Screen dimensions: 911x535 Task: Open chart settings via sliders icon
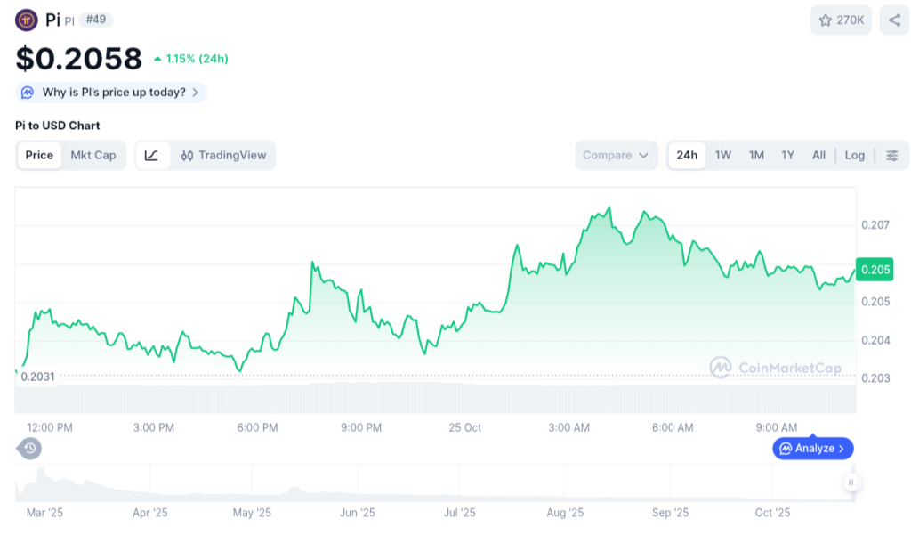(891, 155)
